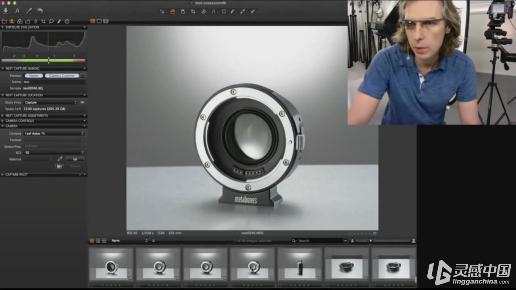This screenshot has height=290, width=516.
Task: Select the orange Pan hand tool
Action: [x=173, y=11]
